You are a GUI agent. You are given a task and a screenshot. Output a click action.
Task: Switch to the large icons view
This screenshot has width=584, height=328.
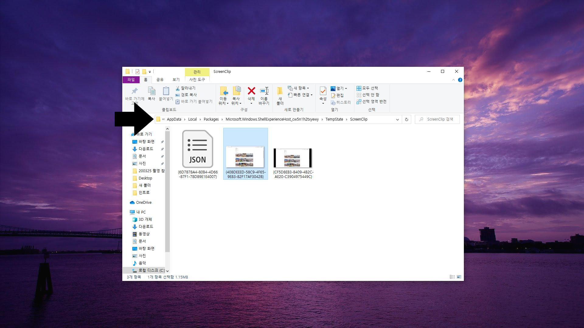tap(459, 277)
